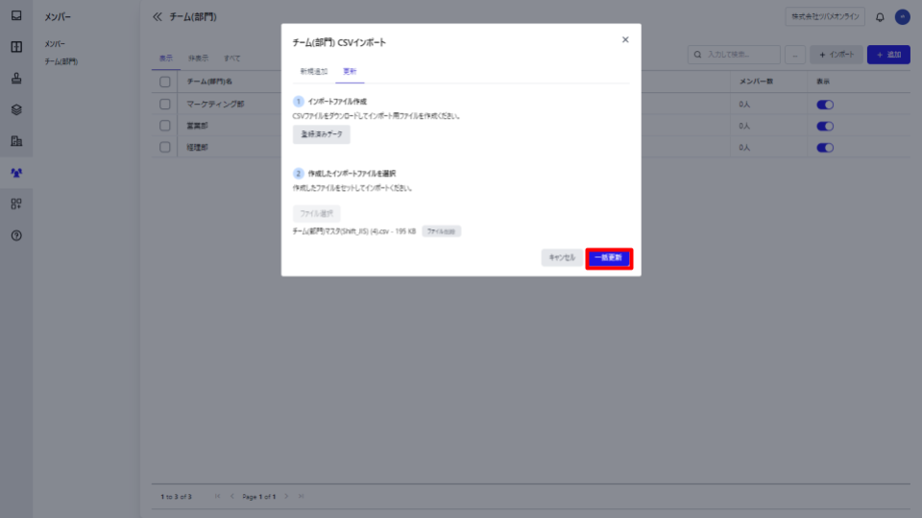
Task: Toggle display switch for 経理部
Action: [x=825, y=148]
